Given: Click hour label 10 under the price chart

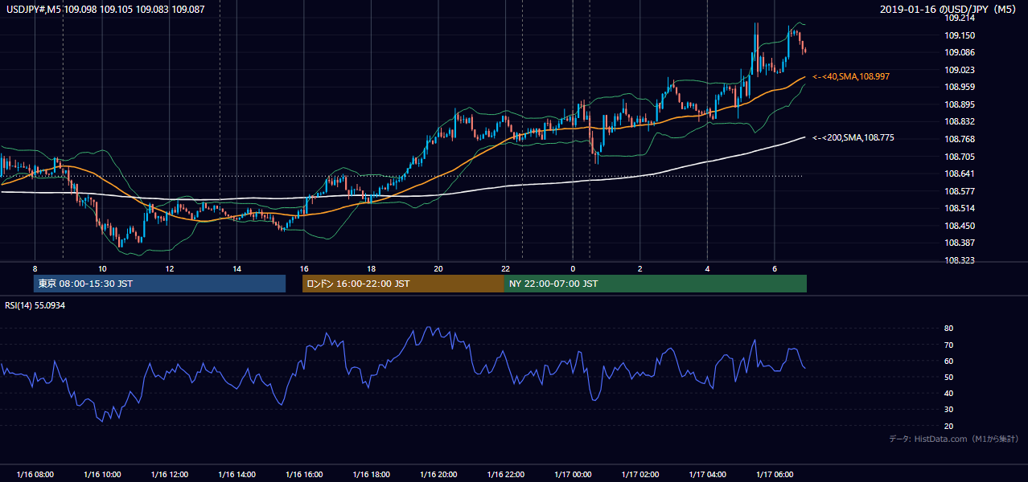Looking at the screenshot, I should pos(102,268).
